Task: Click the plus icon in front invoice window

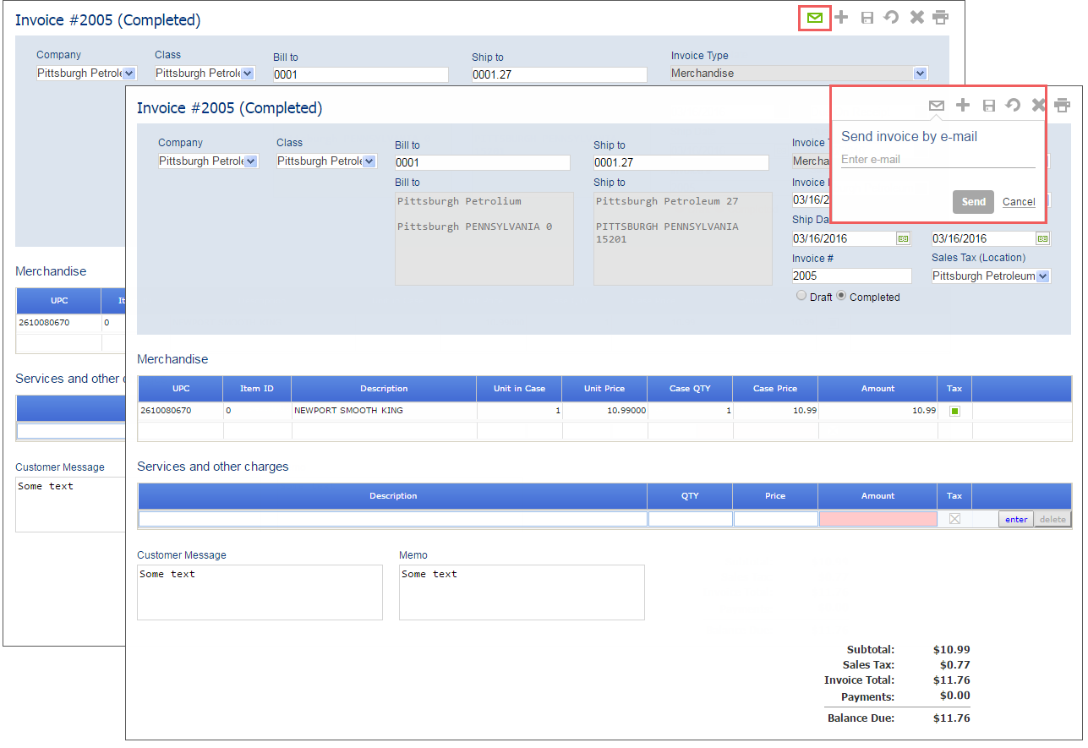Action: click(x=963, y=106)
